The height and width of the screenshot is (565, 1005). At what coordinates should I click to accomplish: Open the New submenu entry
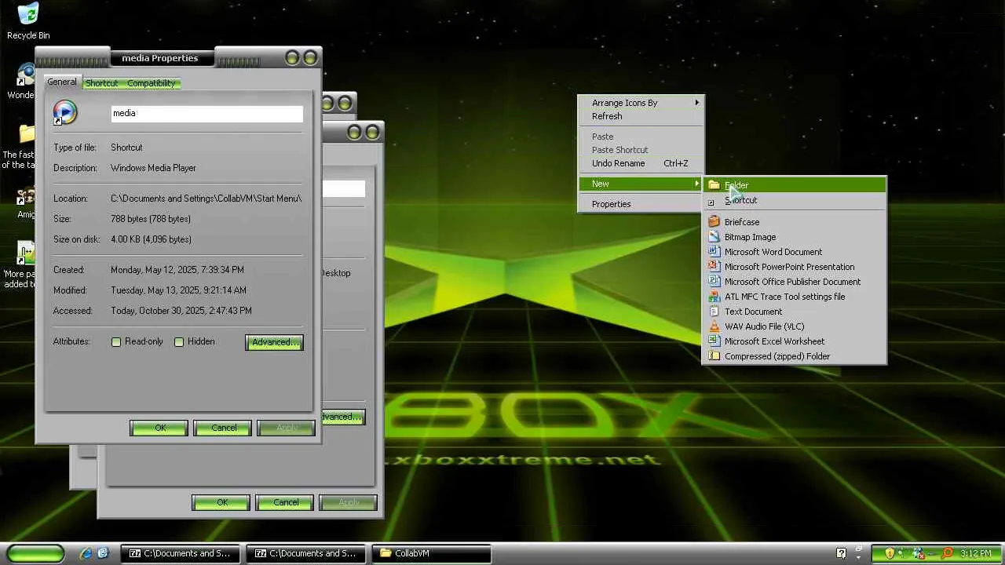tap(641, 184)
